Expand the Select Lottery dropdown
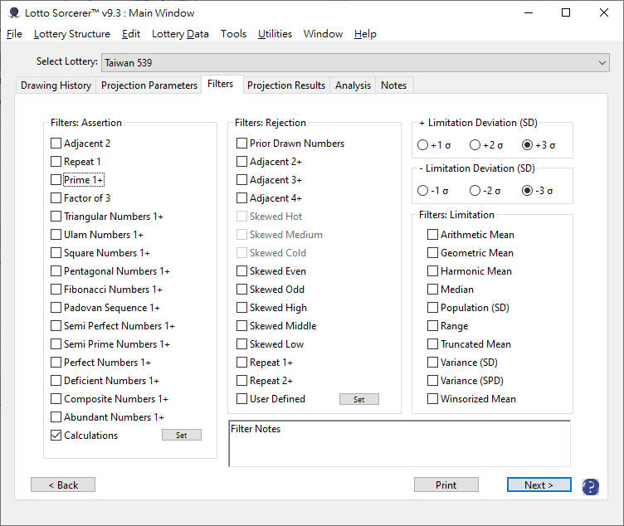 (602, 62)
